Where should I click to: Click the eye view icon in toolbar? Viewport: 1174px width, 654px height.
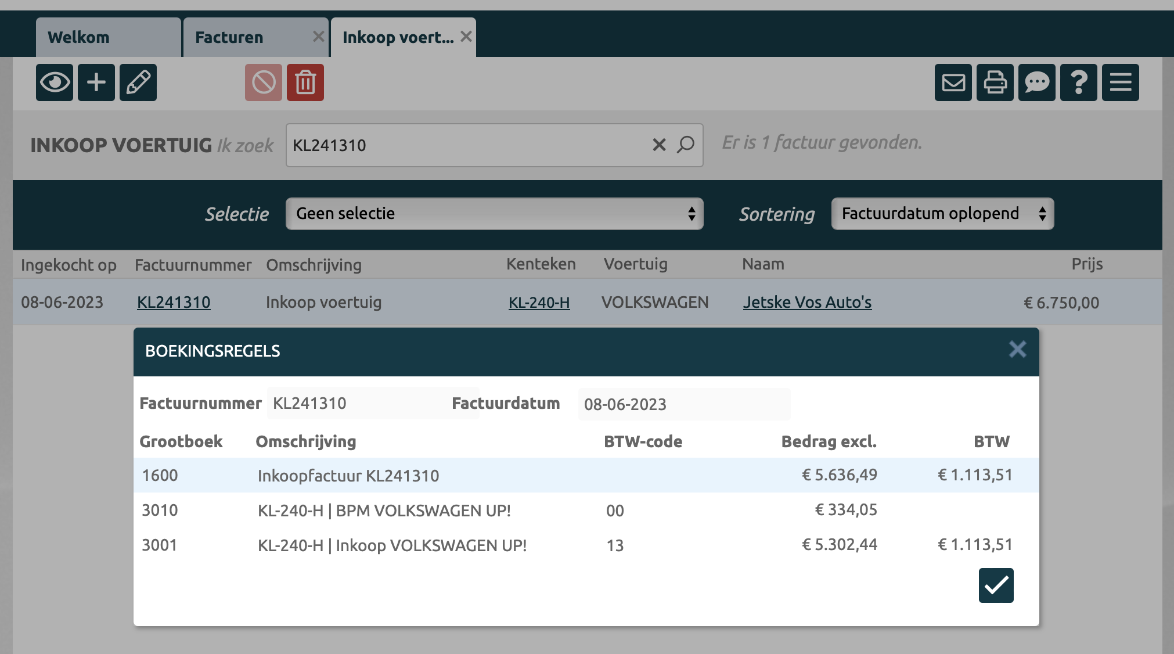(55, 82)
